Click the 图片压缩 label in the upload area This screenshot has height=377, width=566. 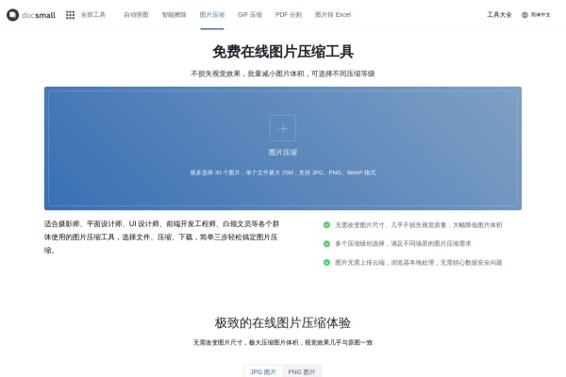coord(283,152)
